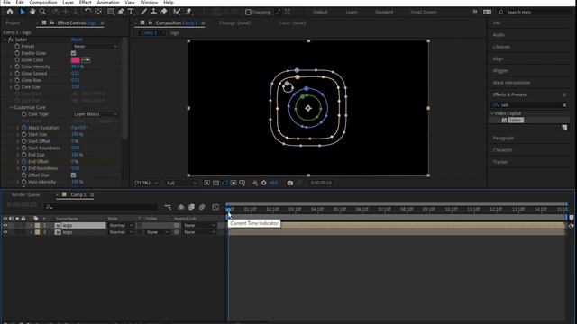Open the Tracker panel
This screenshot has height=324, width=577.
coord(500,162)
